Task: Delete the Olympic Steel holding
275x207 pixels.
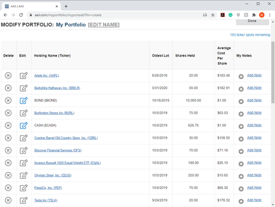Action: [x=8, y=176]
